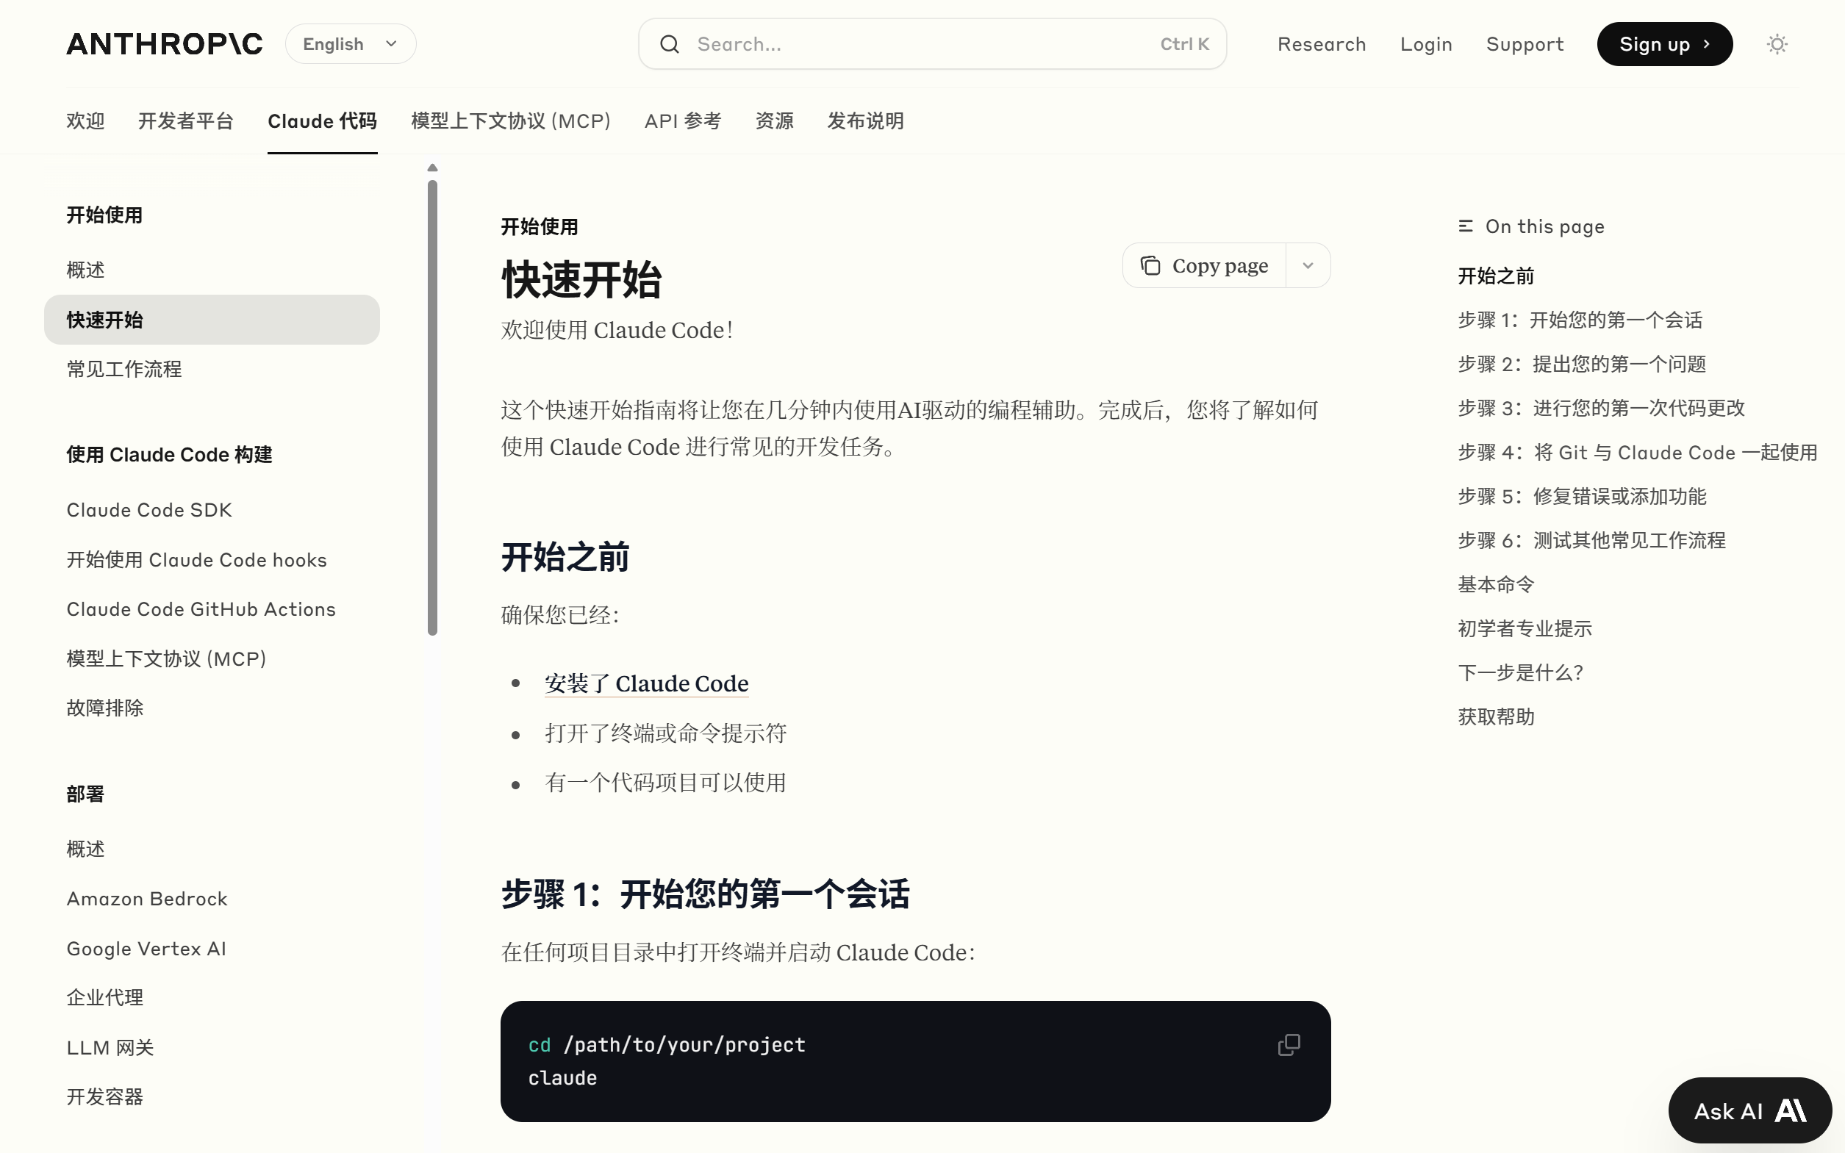Click the On this page list icon
The width and height of the screenshot is (1845, 1153).
click(1465, 226)
